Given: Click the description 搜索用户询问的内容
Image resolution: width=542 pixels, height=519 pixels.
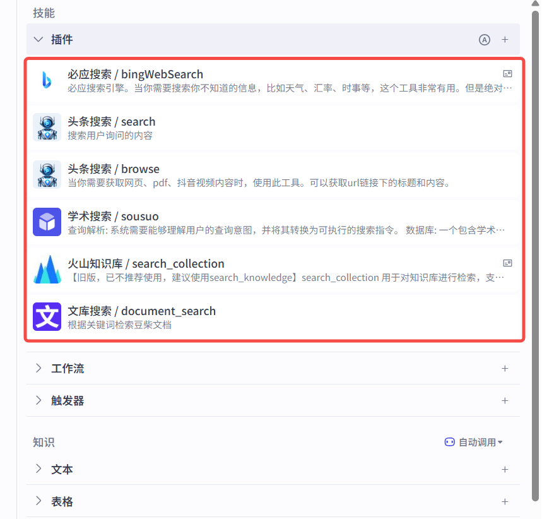Looking at the screenshot, I should pyautogui.click(x=110, y=136).
